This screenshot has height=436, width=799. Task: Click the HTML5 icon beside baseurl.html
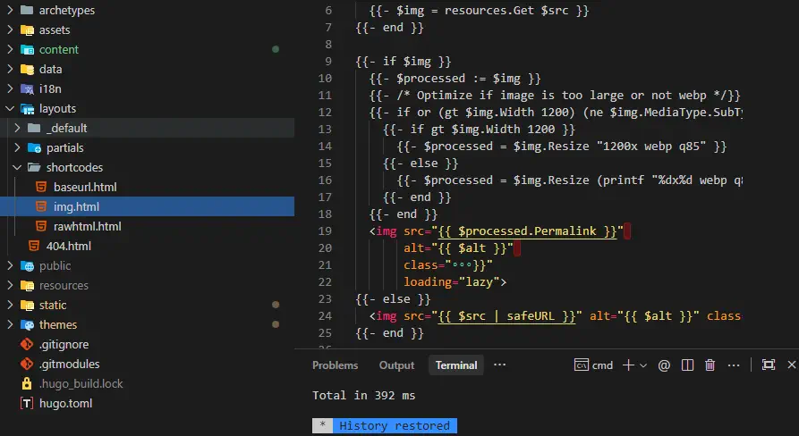(x=41, y=188)
